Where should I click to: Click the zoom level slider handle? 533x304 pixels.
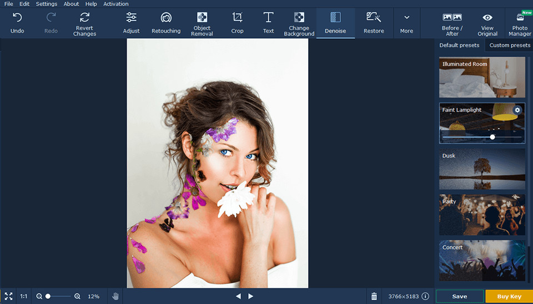[x=48, y=297]
